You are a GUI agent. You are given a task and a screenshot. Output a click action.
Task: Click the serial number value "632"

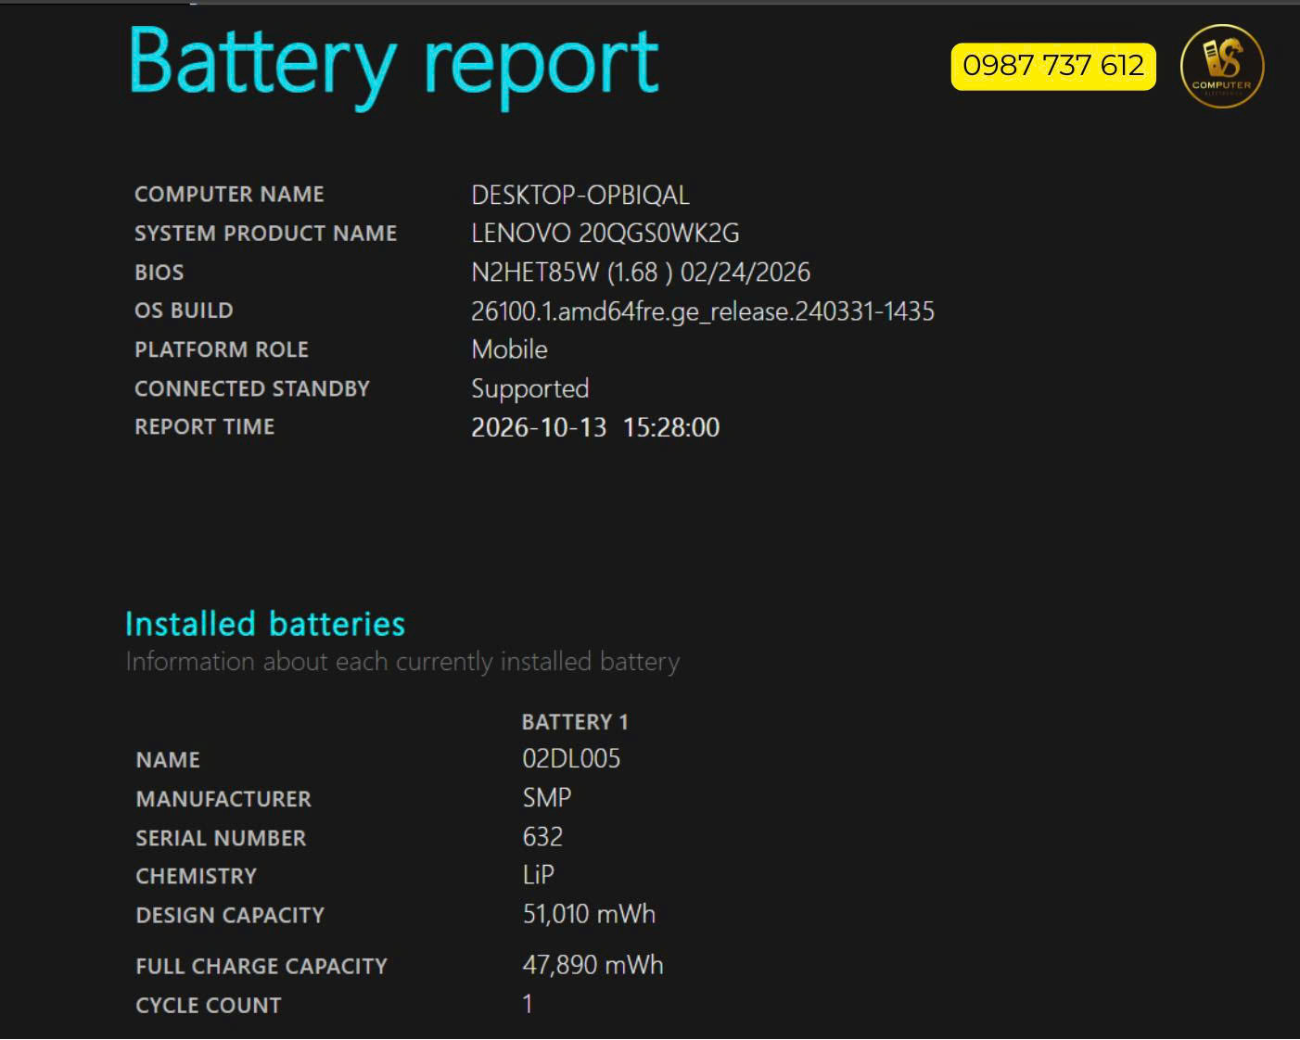tap(542, 837)
